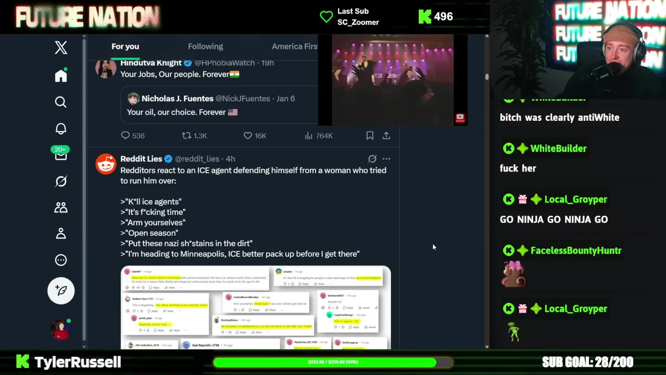This screenshot has height=375, width=666.
Task: Click the SC_Zoomer last sub name
Action: 358,22
